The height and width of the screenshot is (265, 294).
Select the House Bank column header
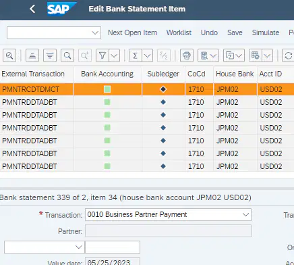click(235, 74)
